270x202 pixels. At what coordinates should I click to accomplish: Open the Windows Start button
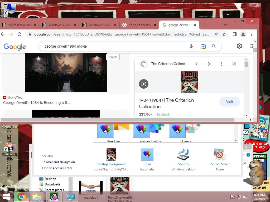tap(6, 197)
